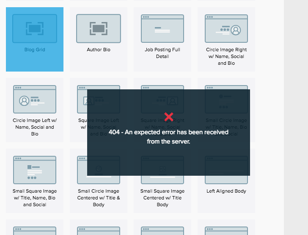This screenshot has height=235, width=308.
Task: Choose the Author Bio layout icon
Action: click(99, 28)
